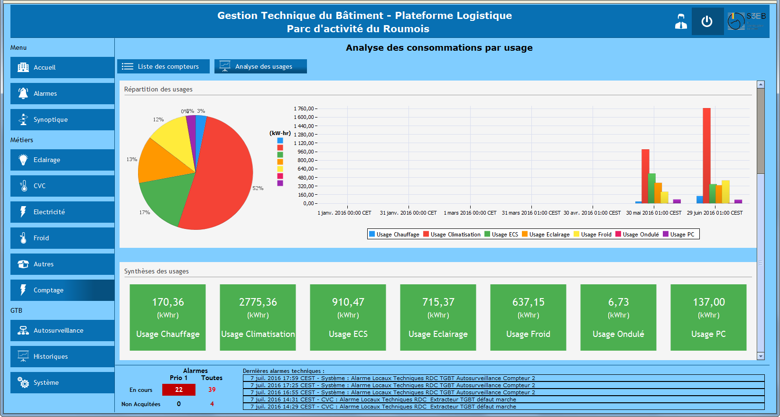Image resolution: width=780 pixels, height=417 pixels.
Task: Toggle Usage Chauffage legend series
Action: (x=394, y=234)
